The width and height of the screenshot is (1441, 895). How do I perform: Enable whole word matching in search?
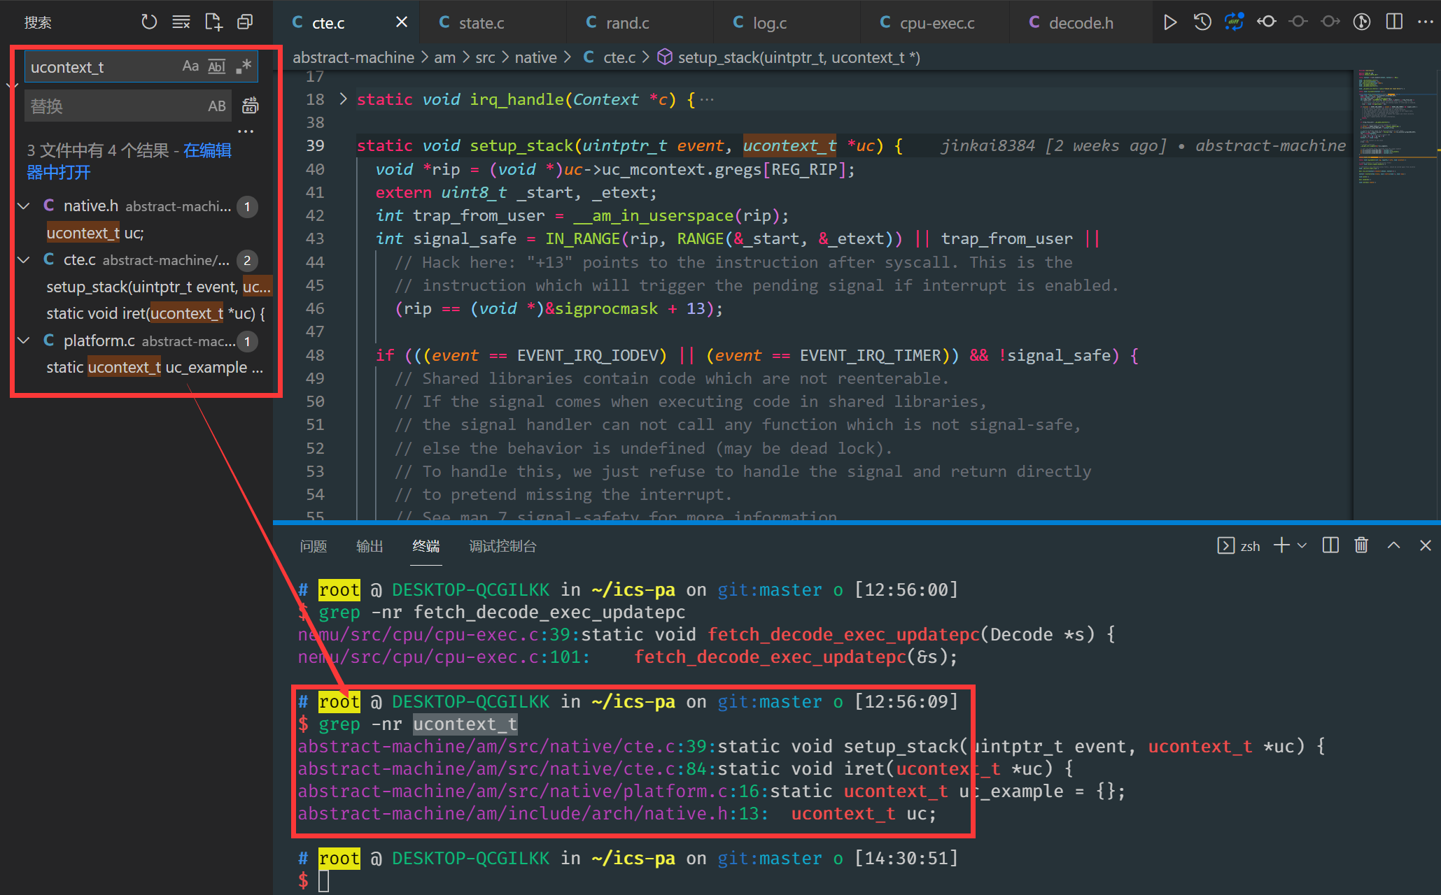(217, 66)
